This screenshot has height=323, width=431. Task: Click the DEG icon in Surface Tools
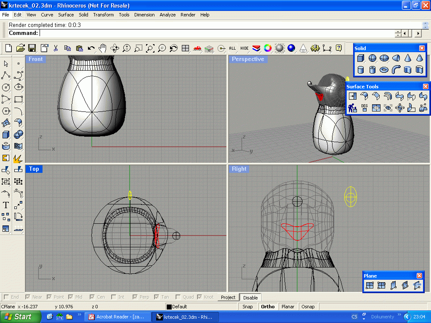pyautogui.click(x=364, y=108)
